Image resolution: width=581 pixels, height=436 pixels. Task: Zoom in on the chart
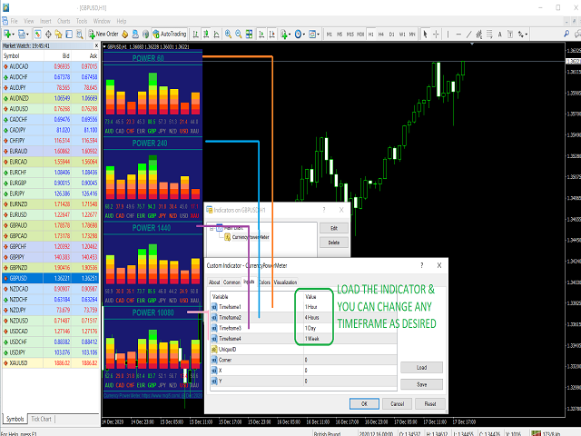228,35
